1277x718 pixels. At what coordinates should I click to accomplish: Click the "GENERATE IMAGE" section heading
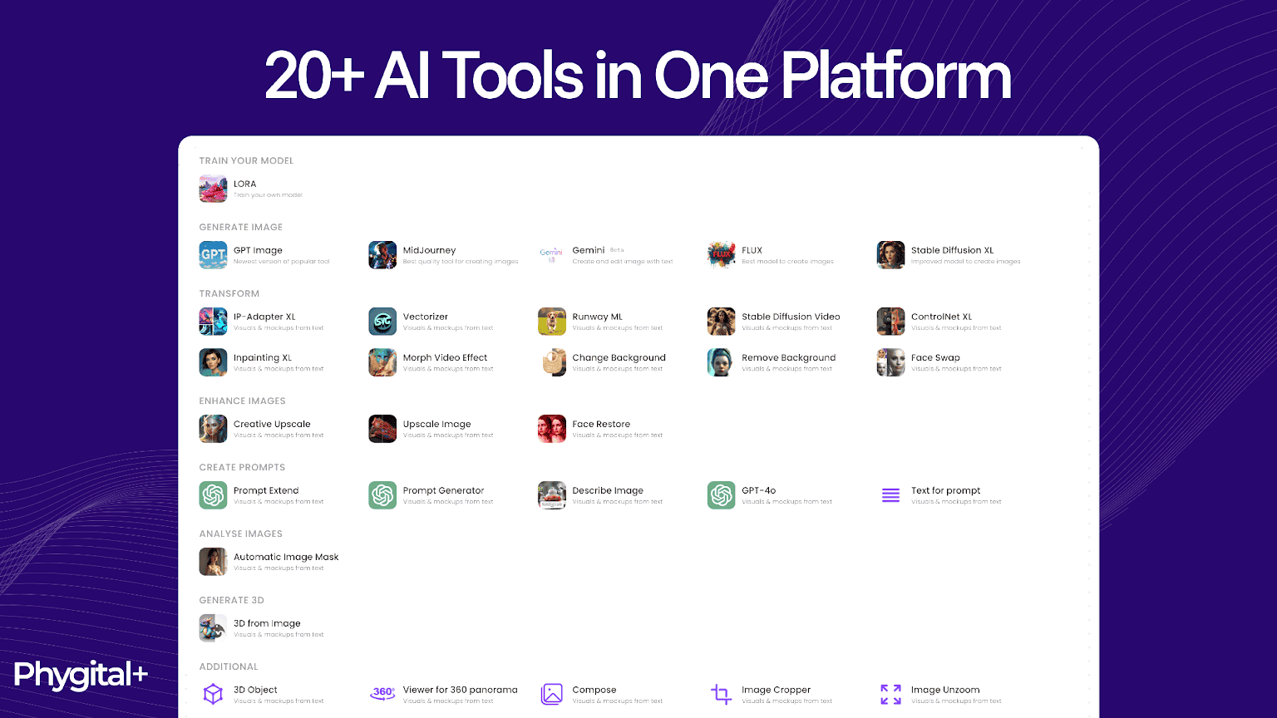241,227
